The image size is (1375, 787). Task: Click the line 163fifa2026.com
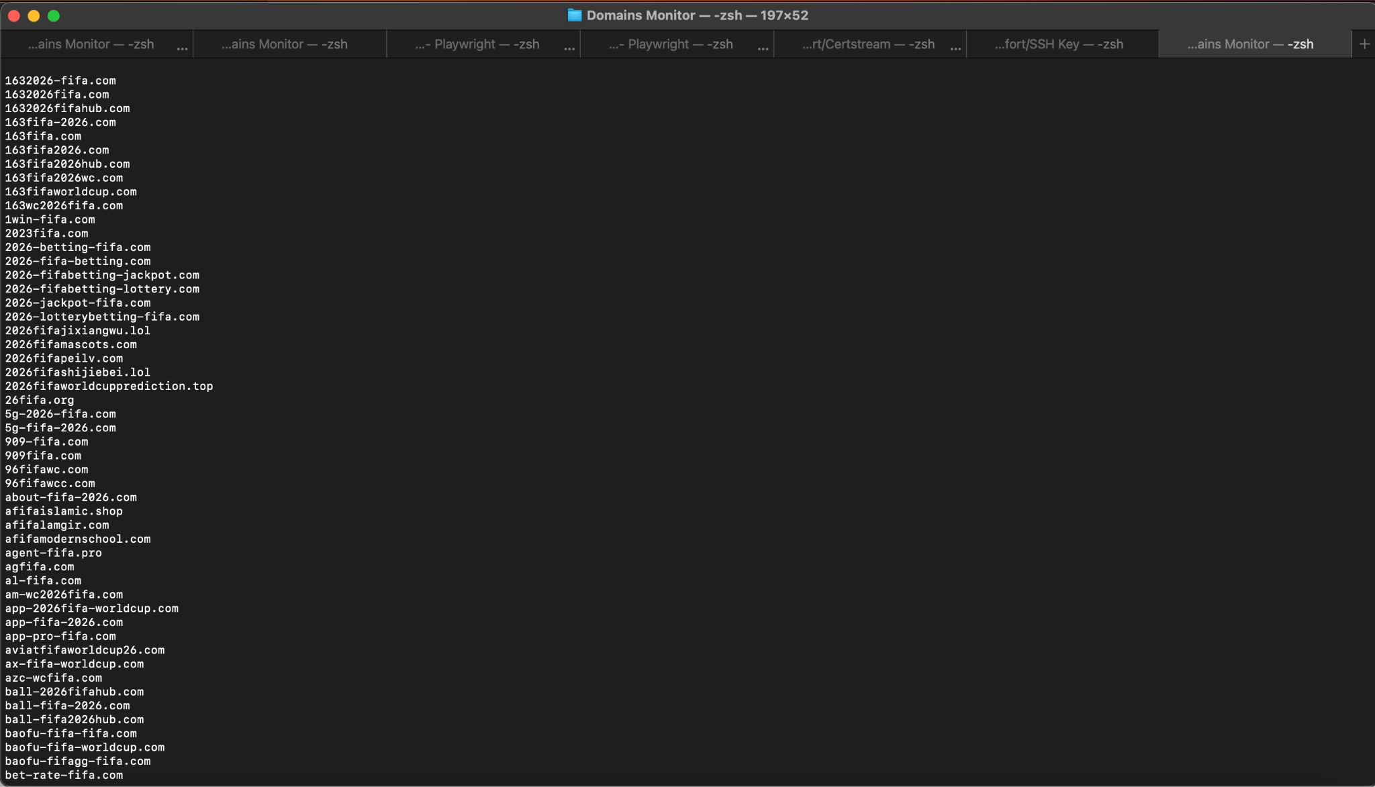pos(57,150)
